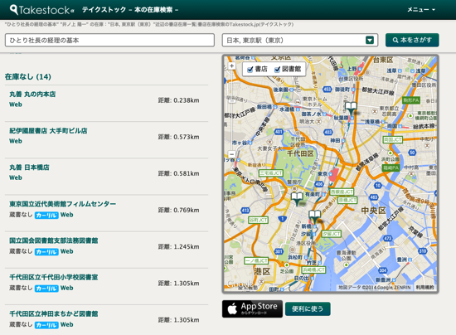Open Web link under 丸善 日本橋店

16,177
